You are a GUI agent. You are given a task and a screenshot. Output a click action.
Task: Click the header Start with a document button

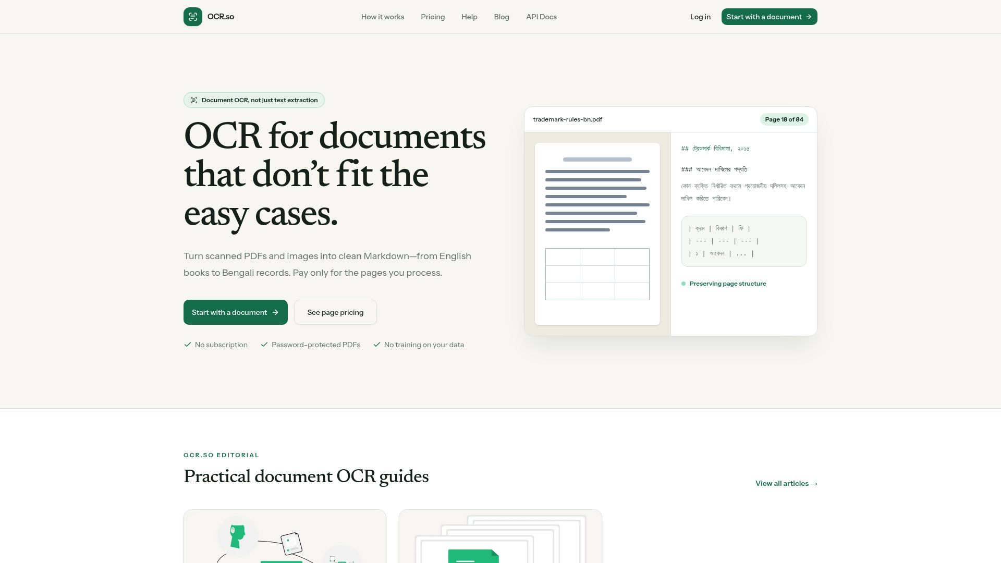769,17
